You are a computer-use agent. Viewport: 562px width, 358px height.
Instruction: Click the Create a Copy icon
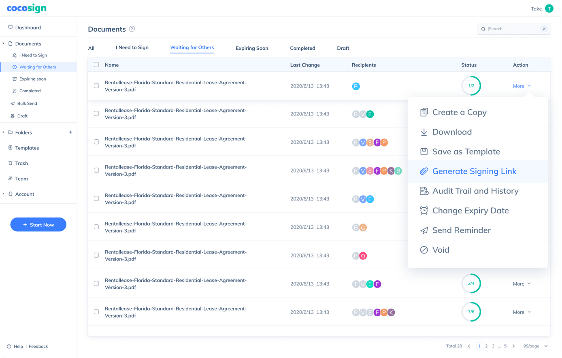point(424,112)
